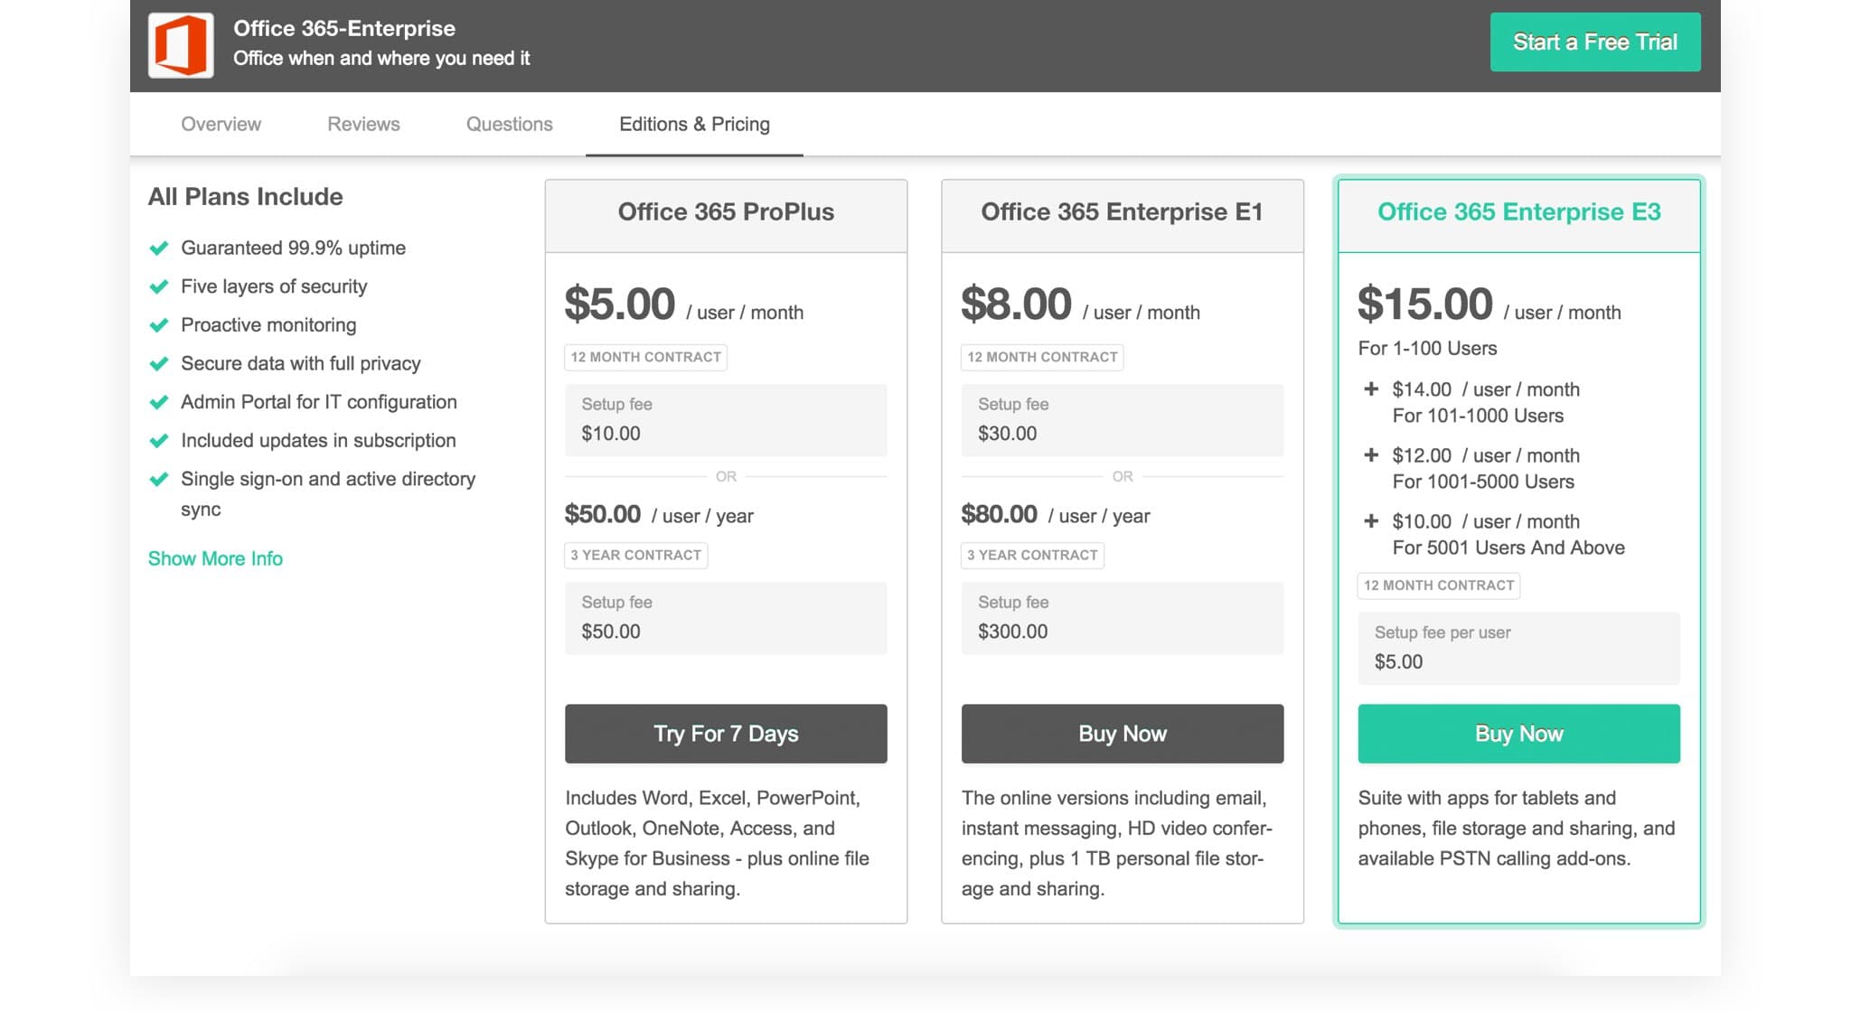Switch to the Overview tab

tap(220, 124)
